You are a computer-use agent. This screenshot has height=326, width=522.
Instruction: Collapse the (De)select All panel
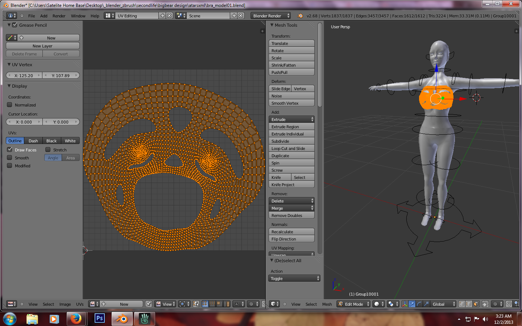(272, 260)
